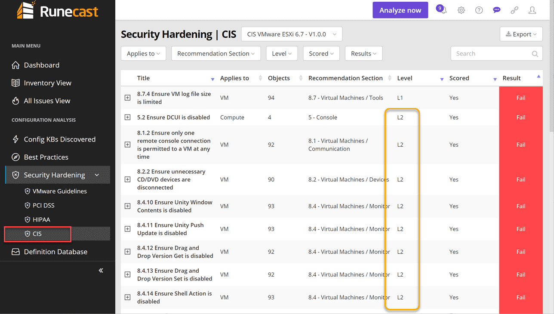Screen dimensions: 554x314
Task: Open the settings gear icon
Action: pyautogui.click(x=461, y=10)
